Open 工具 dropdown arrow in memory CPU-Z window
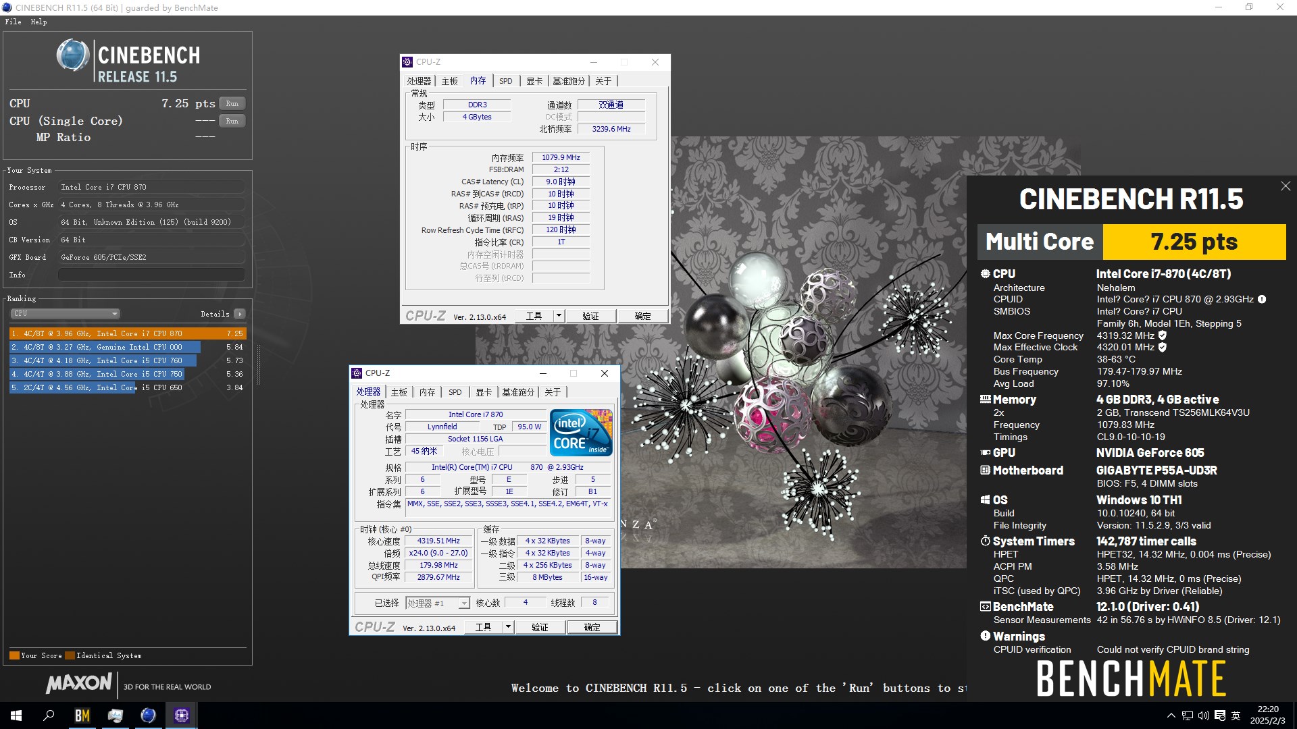The image size is (1297, 729). tap(559, 316)
